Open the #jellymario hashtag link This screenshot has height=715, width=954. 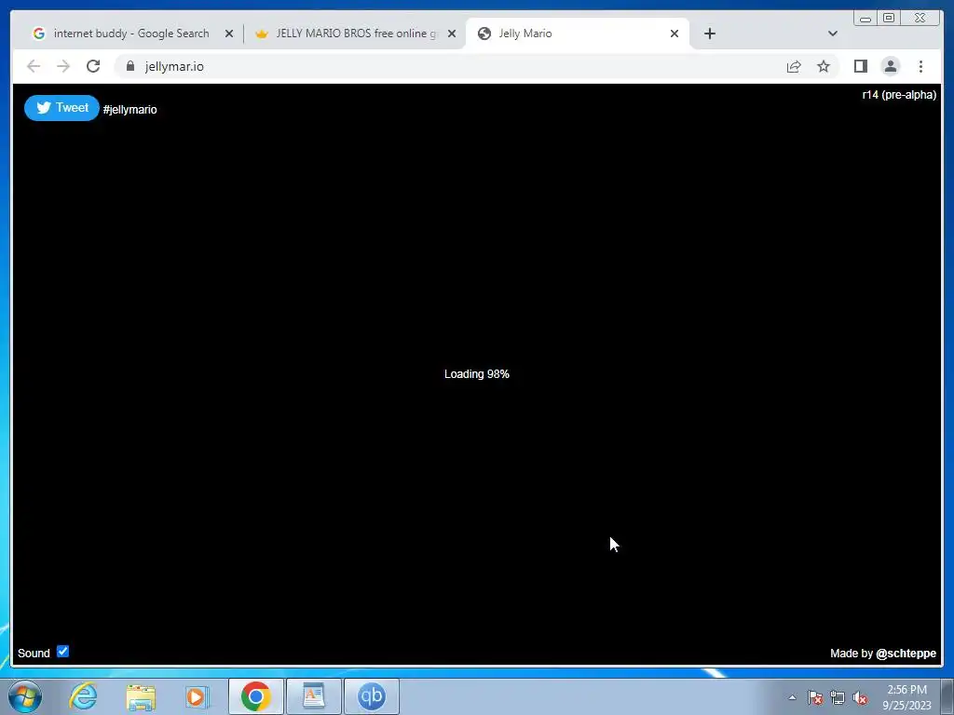129,110
